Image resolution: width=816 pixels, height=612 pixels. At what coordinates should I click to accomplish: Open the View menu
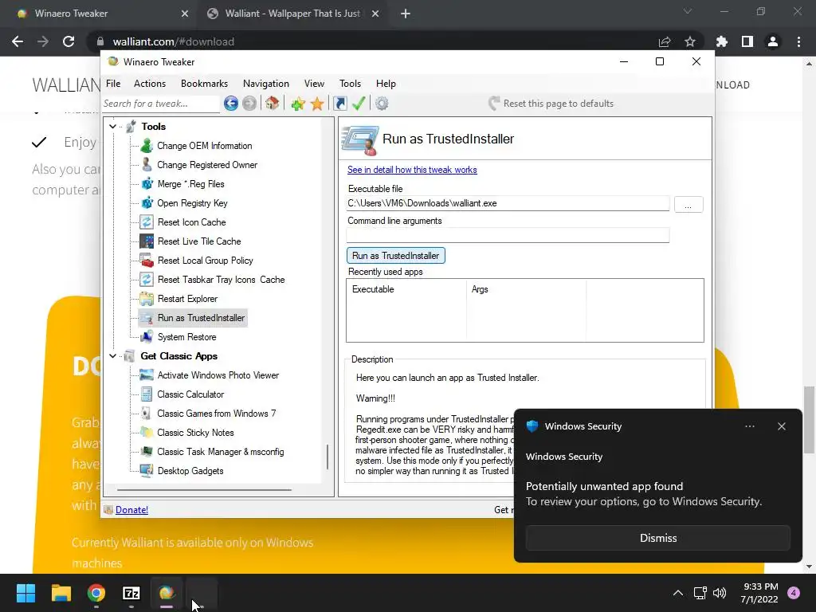[314, 83]
